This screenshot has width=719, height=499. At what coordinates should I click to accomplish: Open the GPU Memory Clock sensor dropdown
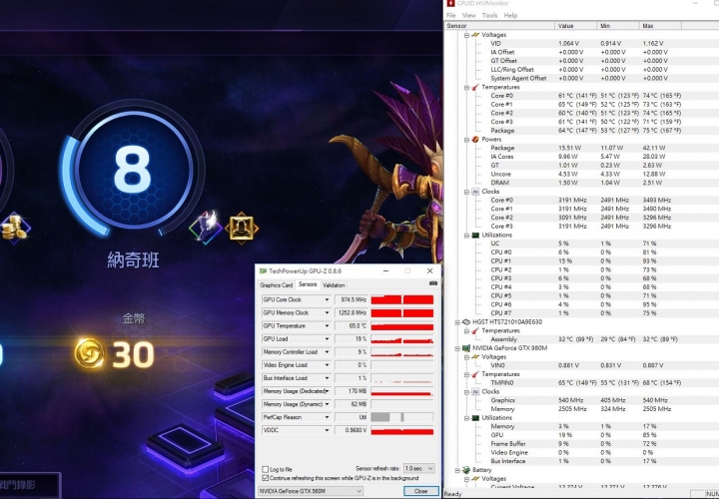(x=327, y=313)
